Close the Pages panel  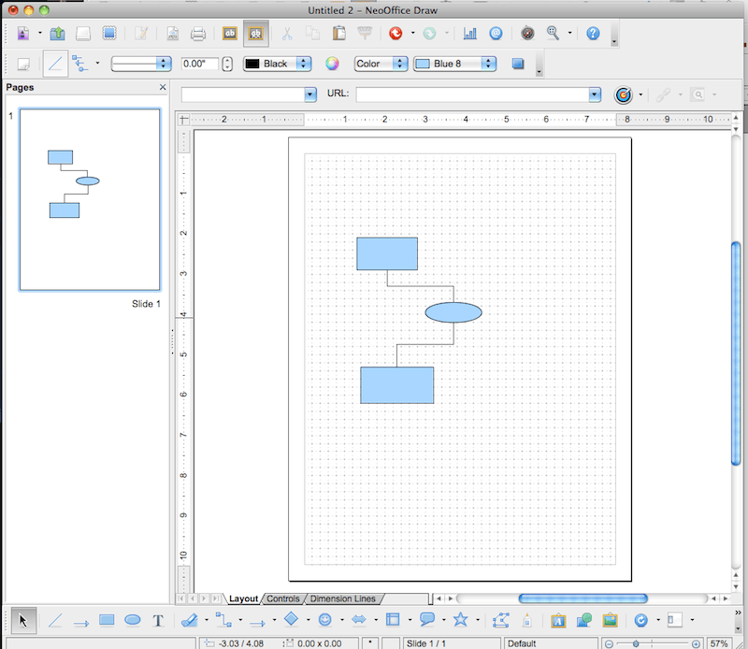[162, 86]
